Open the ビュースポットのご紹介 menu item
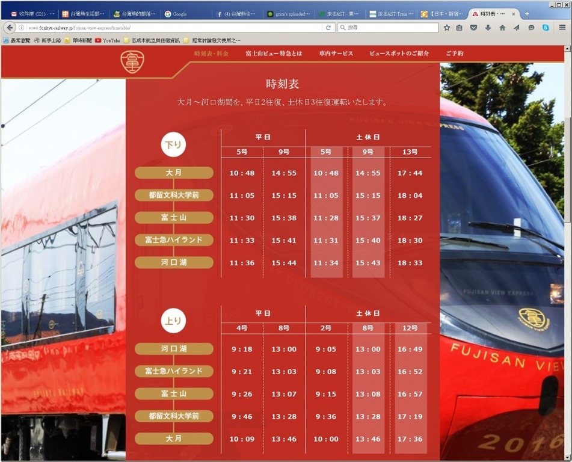Image resolution: width=572 pixels, height=462 pixels. click(399, 54)
